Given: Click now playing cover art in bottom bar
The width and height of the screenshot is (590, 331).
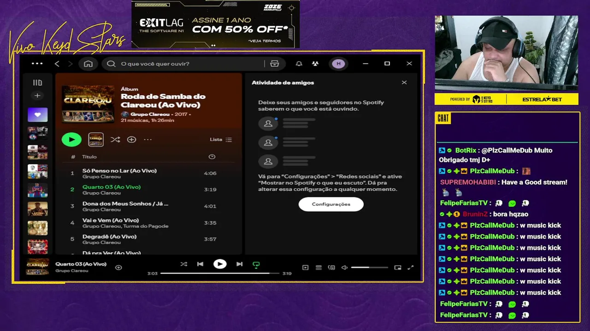Looking at the screenshot, I should tap(38, 267).
